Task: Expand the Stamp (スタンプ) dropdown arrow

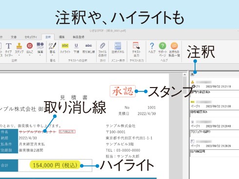Action: click(19, 55)
